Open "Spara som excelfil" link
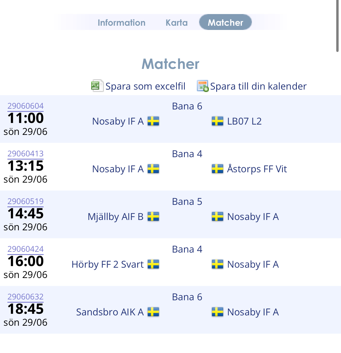Viewport: 341px width, 353px height. tap(145, 86)
